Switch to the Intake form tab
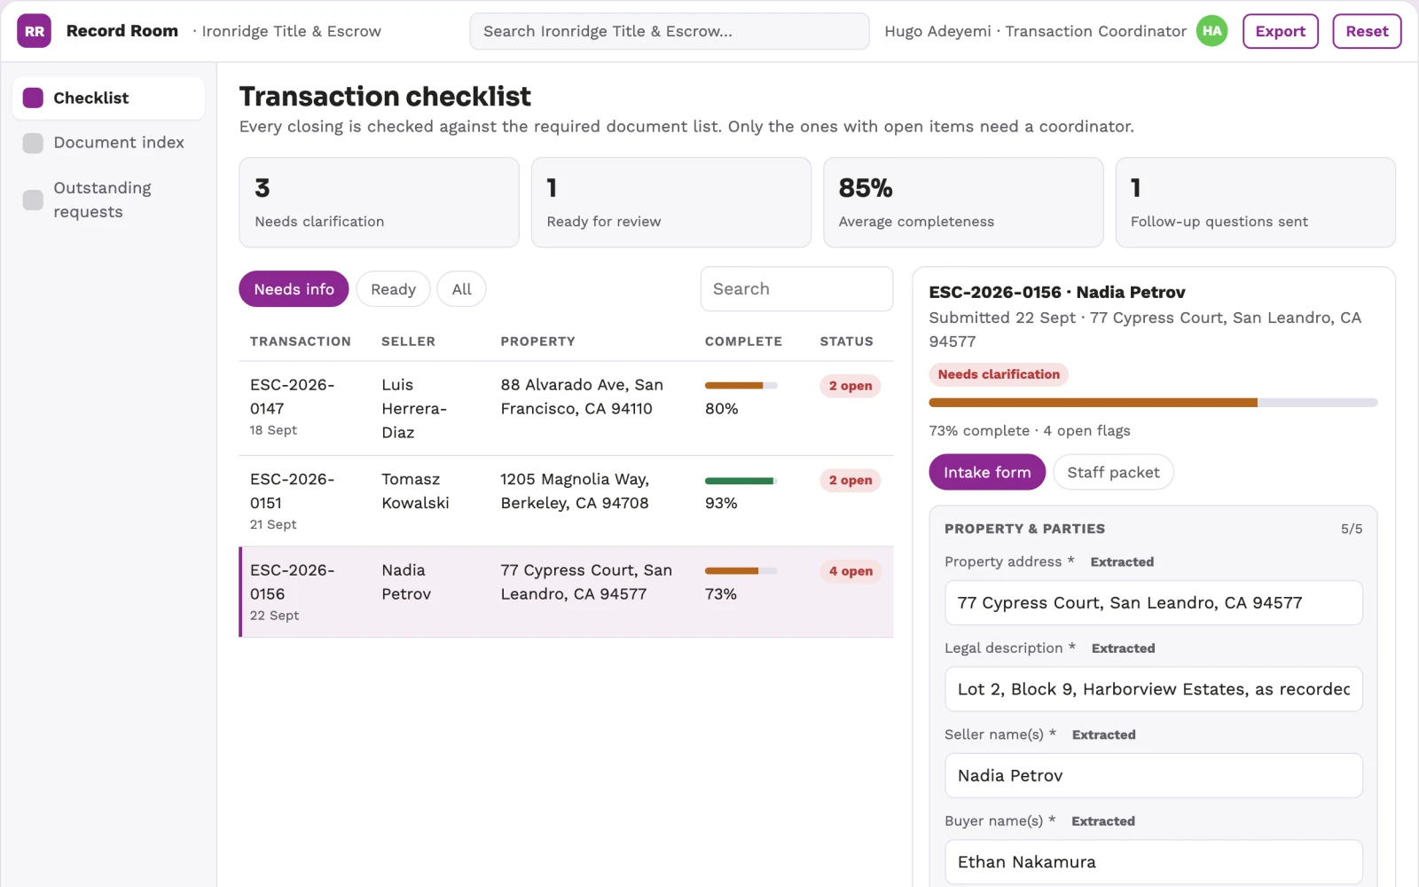1419x887 pixels. (987, 472)
